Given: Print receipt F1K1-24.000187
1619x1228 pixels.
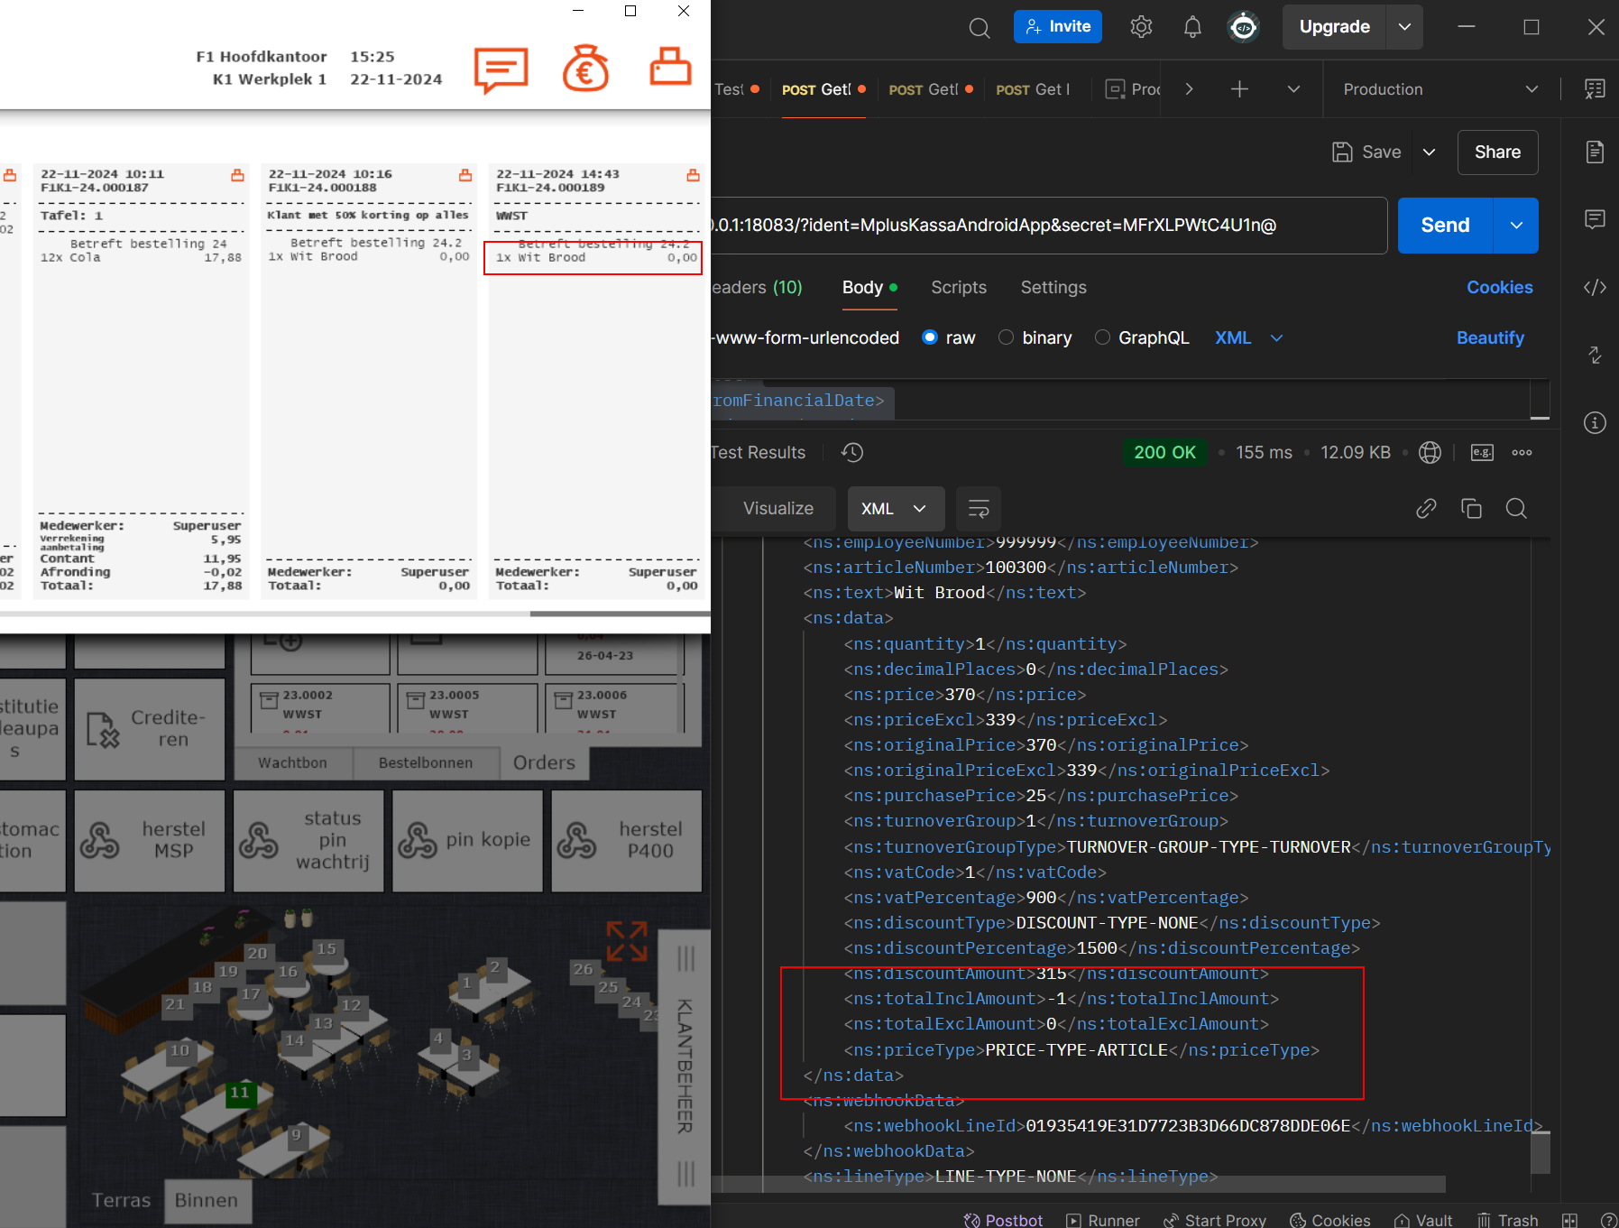Looking at the screenshot, I should coord(237,175).
